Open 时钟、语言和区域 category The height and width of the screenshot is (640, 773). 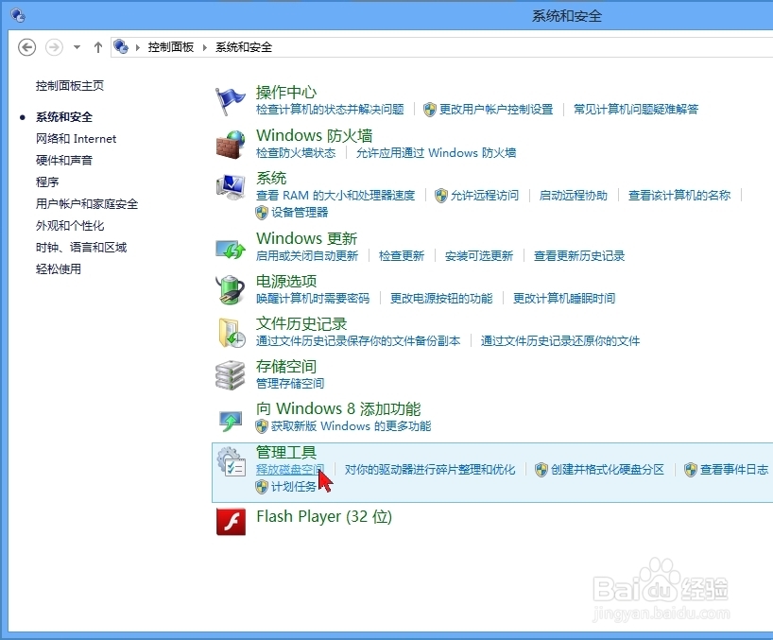(x=81, y=247)
